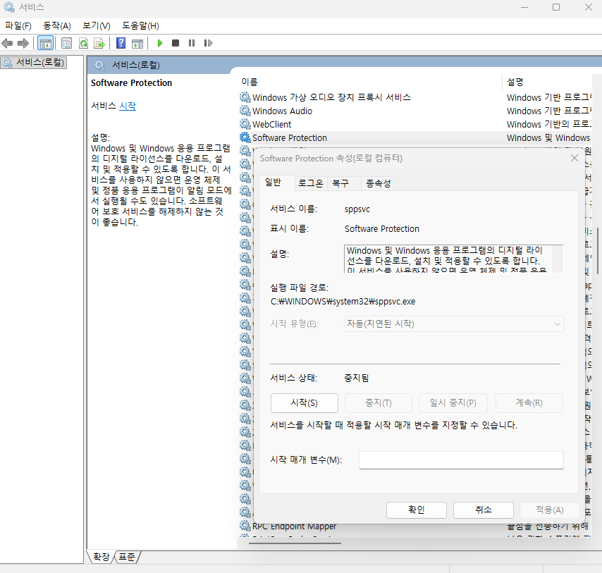Click the sppsvc service name value

357,209
